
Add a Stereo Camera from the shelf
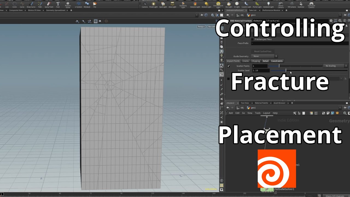(x=281, y=5)
